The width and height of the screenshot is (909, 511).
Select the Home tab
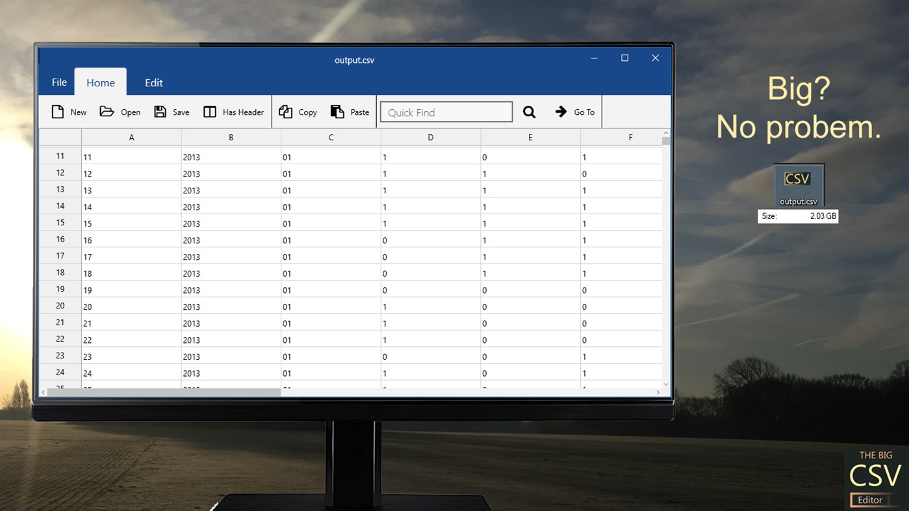101,82
